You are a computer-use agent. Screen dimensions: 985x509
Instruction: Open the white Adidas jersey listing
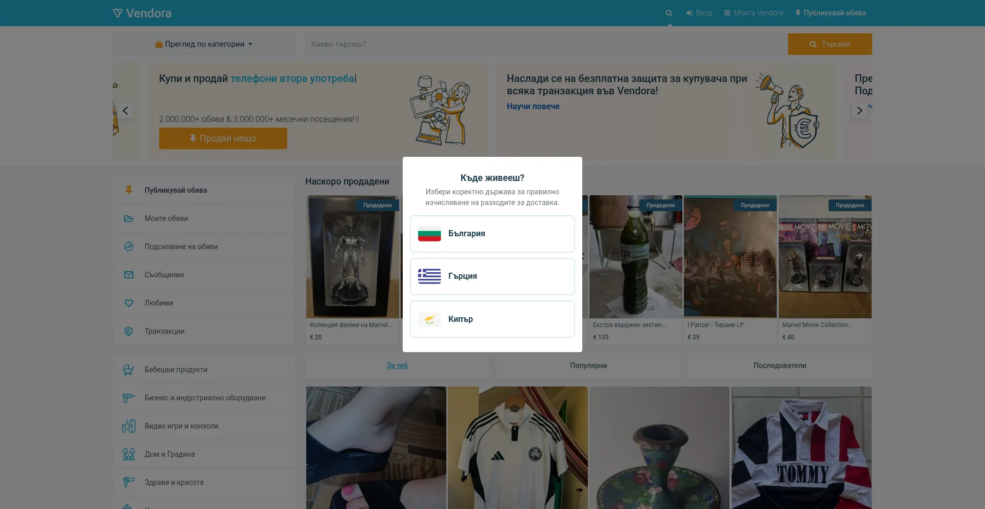518,448
